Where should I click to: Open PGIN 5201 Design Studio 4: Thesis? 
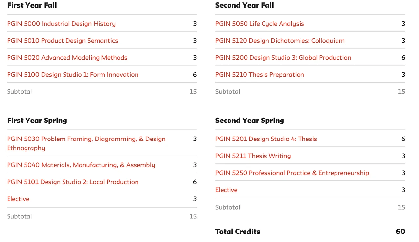[x=266, y=139]
